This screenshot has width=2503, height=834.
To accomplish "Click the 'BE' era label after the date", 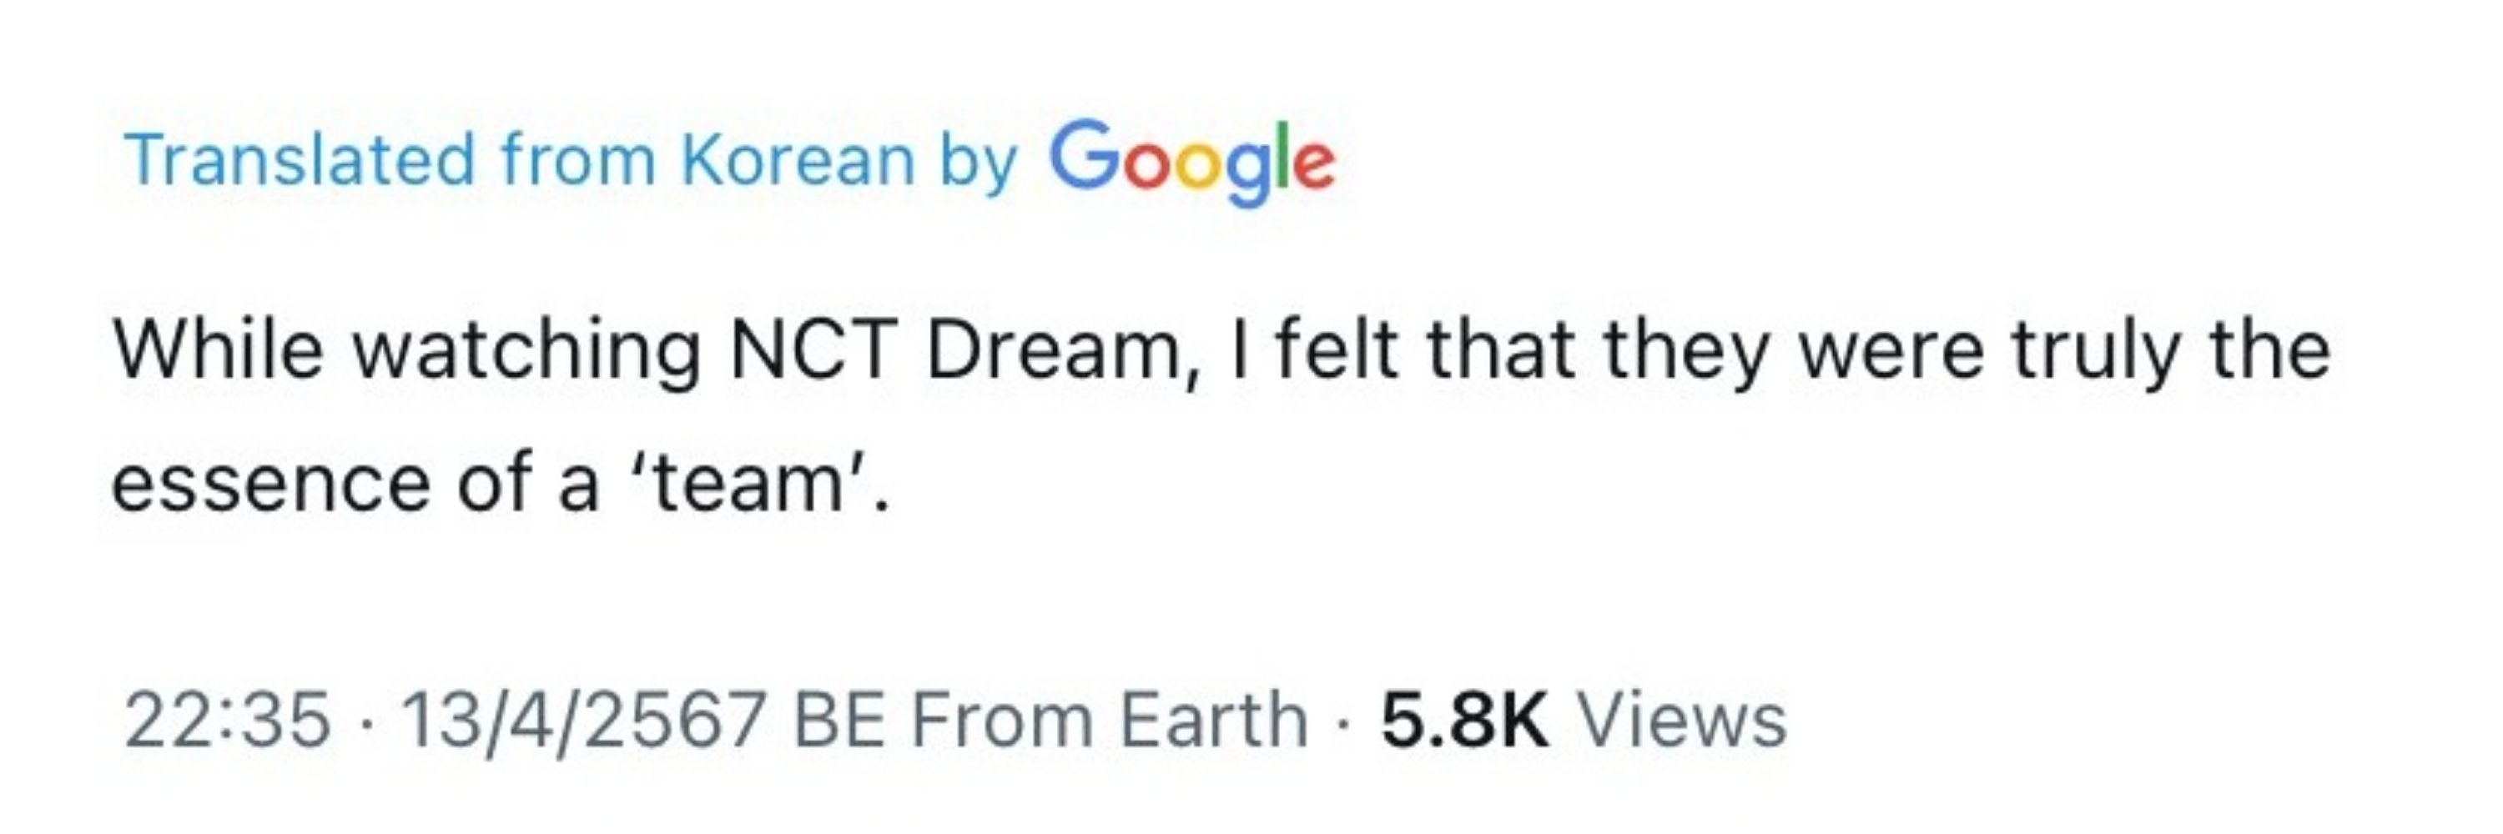I will coord(839,721).
